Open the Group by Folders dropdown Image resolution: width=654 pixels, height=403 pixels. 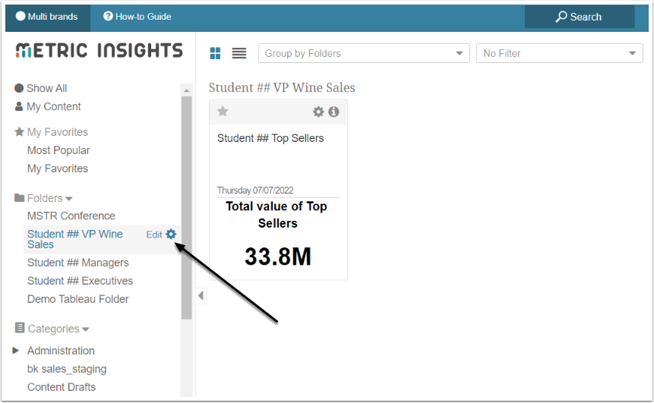point(364,53)
